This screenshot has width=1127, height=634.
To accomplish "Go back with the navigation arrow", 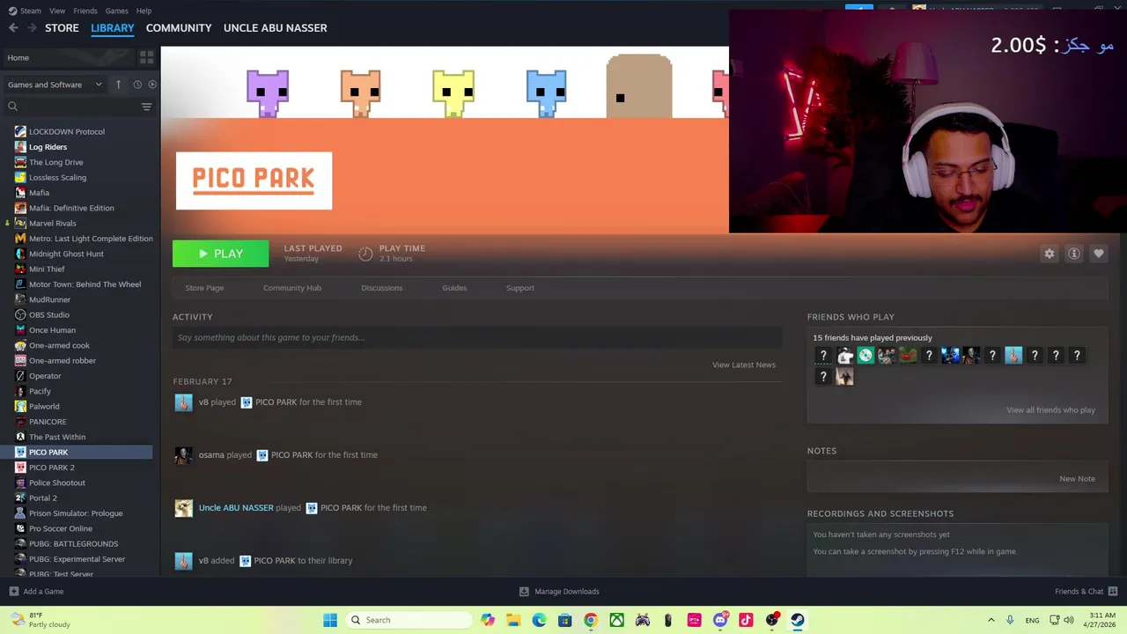I will pyautogui.click(x=13, y=28).
